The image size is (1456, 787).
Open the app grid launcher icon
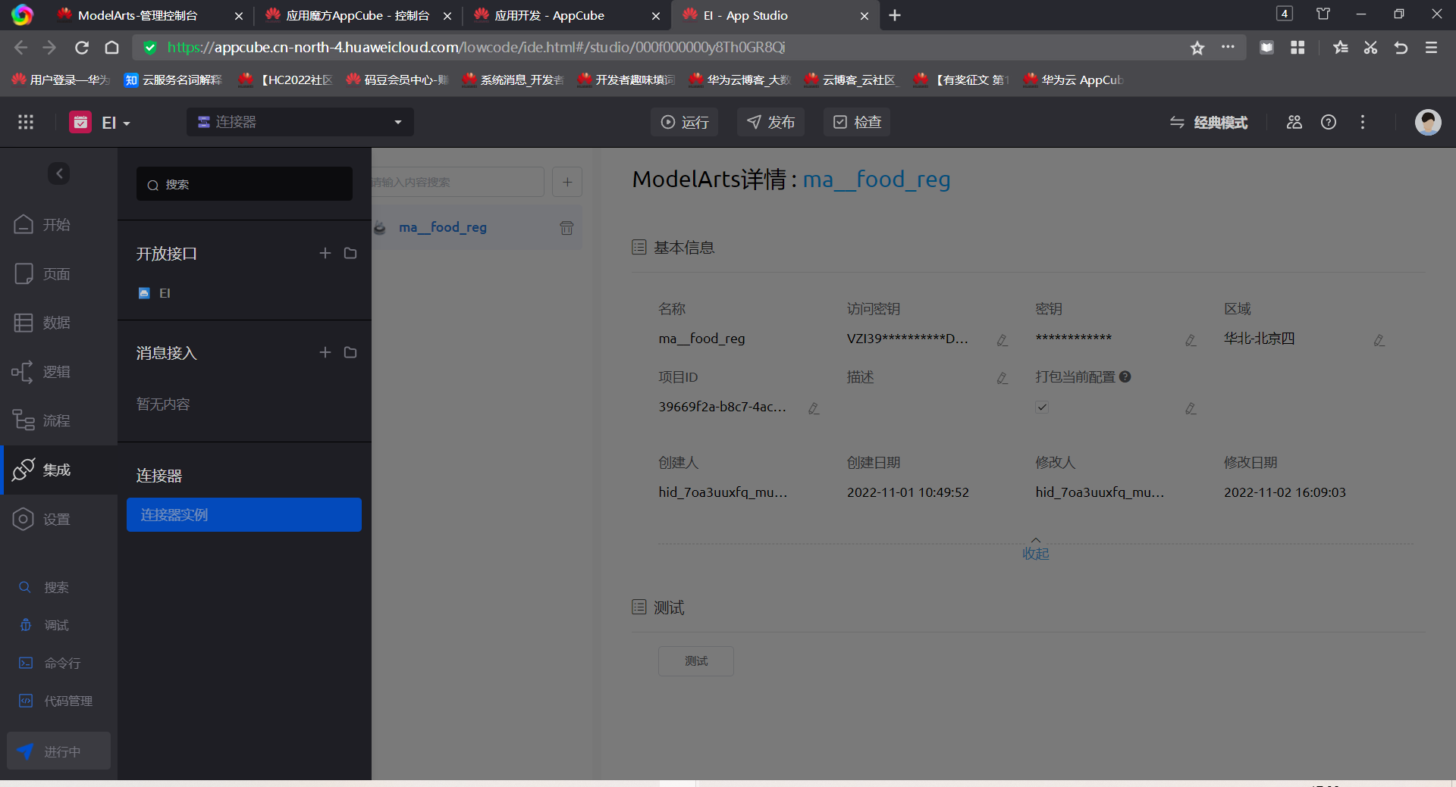(x=26, y=122)
